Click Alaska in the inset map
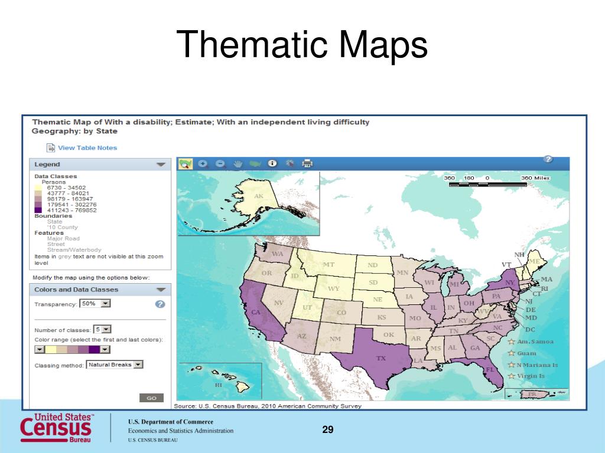Viewport: 605px width, 453px height. 258,196
